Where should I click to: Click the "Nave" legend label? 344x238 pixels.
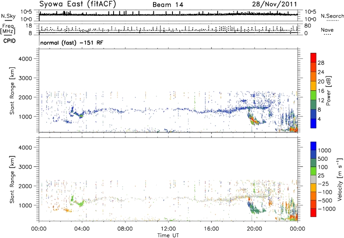coord(327,30)
